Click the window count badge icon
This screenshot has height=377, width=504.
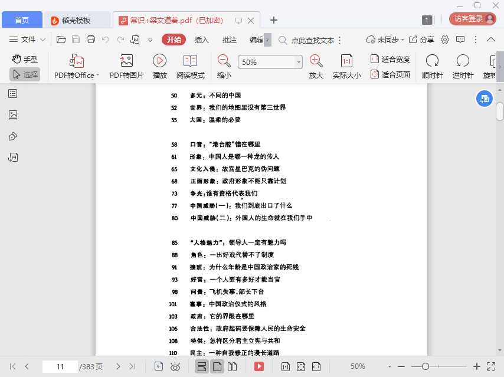(x=428, y=20)
